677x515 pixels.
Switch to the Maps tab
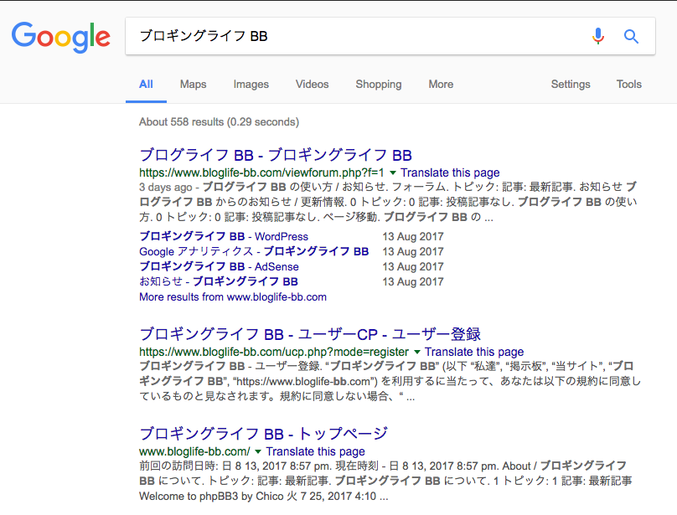[193, 85]
